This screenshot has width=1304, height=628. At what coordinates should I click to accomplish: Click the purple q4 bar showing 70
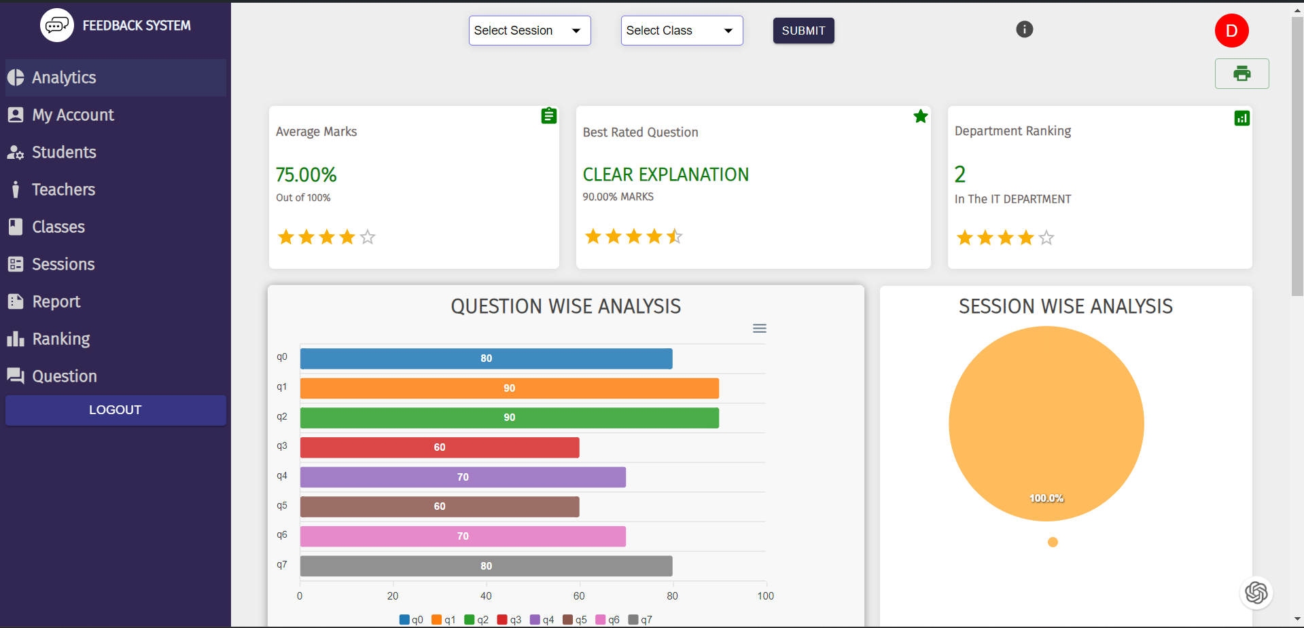(463, 477)
